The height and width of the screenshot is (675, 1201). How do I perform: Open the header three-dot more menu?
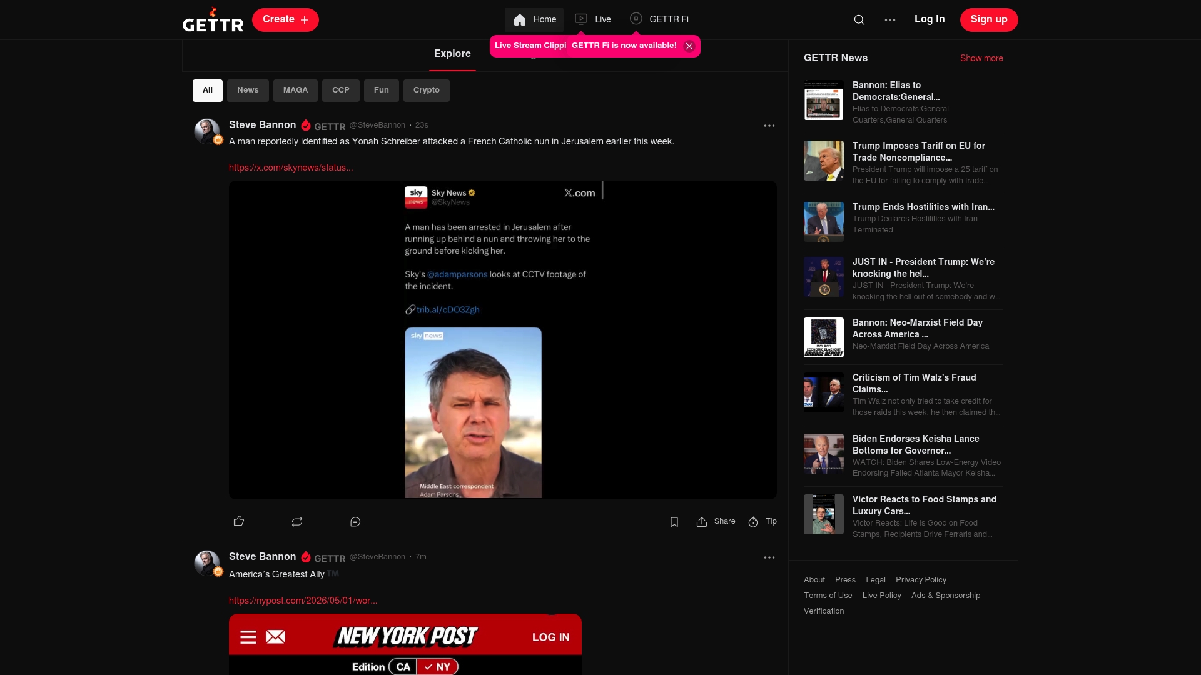[890, 20]
